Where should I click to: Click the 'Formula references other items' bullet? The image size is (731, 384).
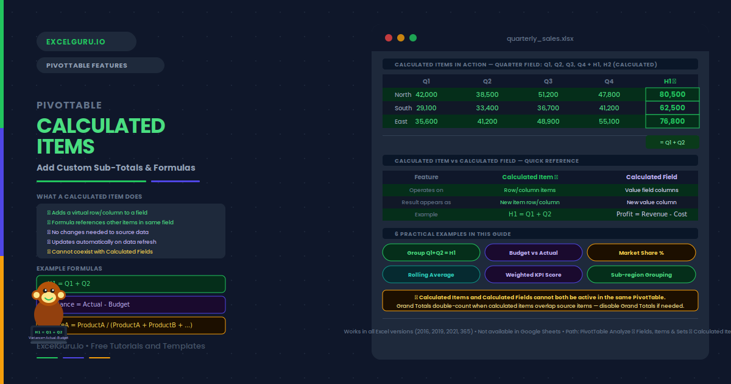(x=110, y=222)
